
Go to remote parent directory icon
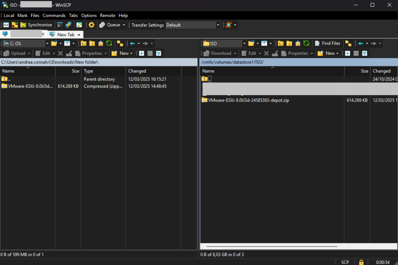(x=281, y=43)
